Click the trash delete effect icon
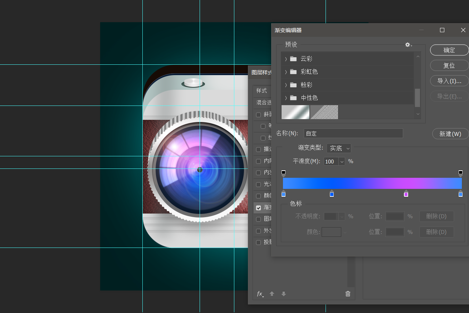This screenshot has width=469, height=313. tap(348, 294)
